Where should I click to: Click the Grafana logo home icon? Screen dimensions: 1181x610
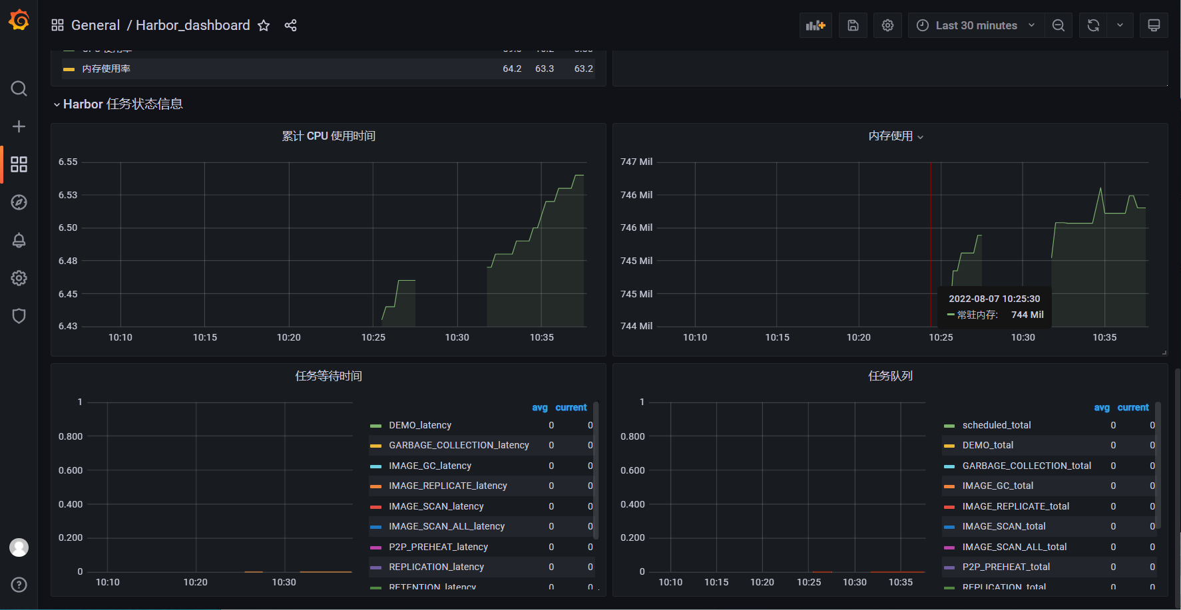[x=19, y=21]
